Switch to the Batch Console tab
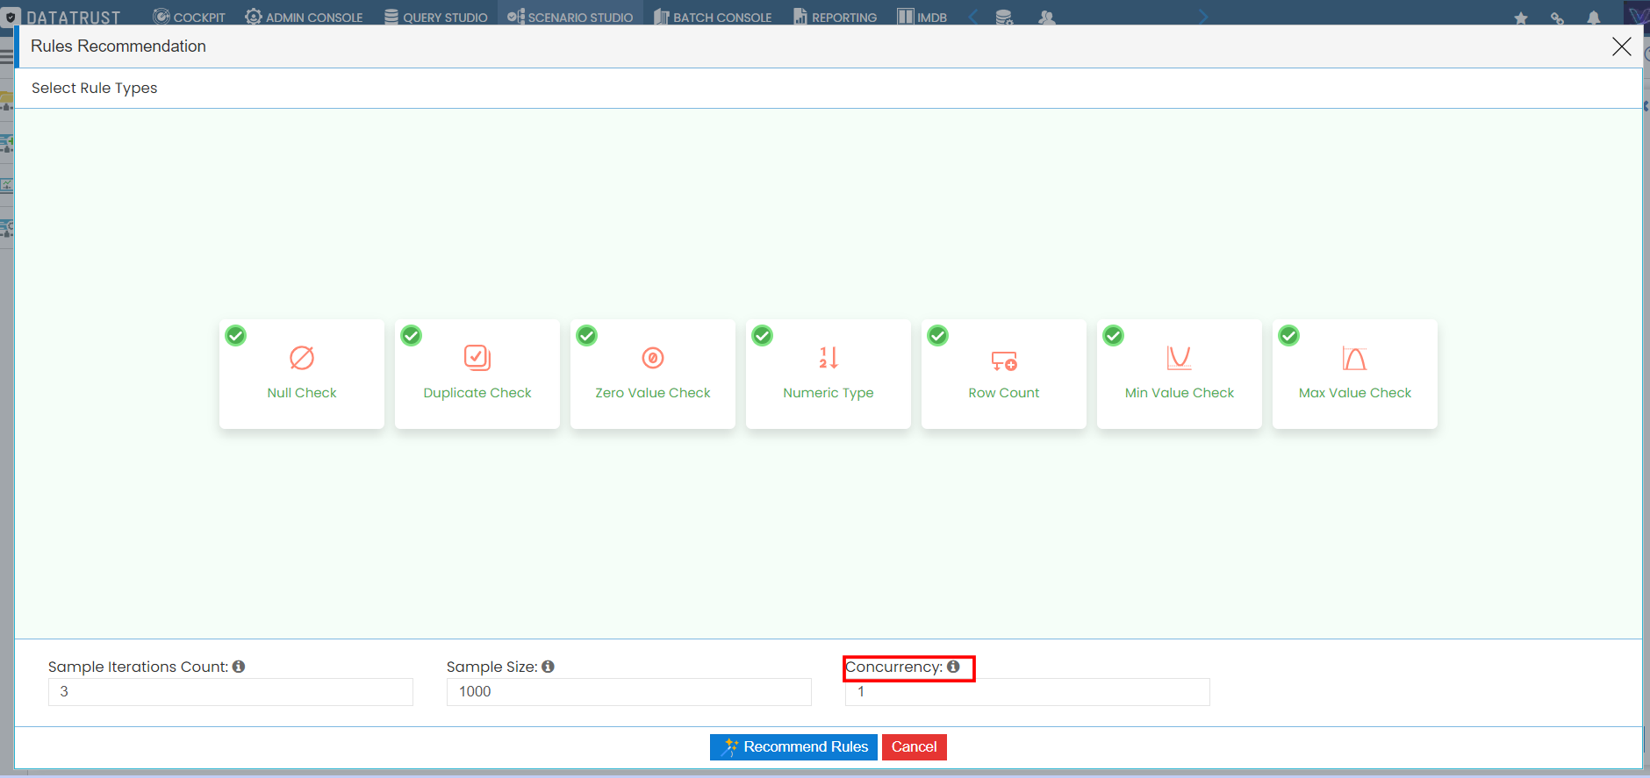1650x778 pixels. tap(713, 17)
